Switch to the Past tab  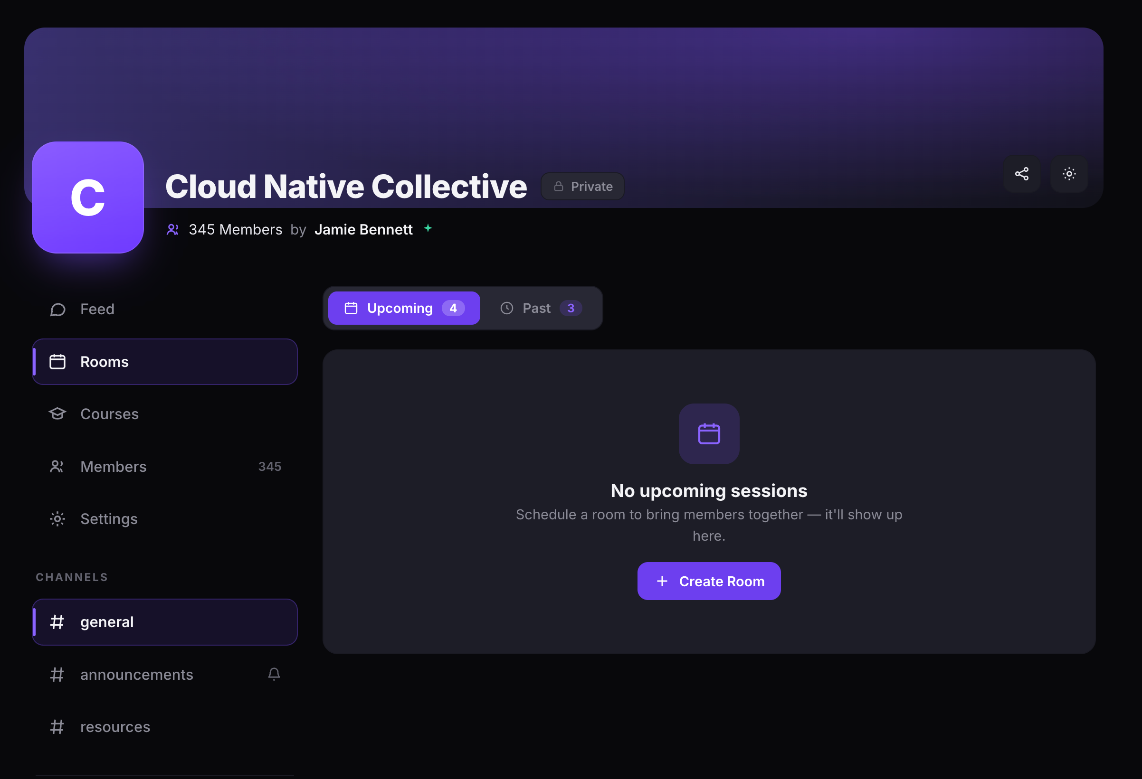(x=541, y=308)
